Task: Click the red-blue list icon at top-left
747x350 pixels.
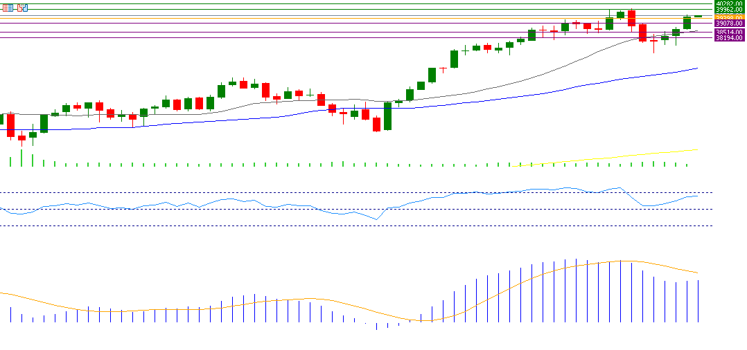Action: 8,8
